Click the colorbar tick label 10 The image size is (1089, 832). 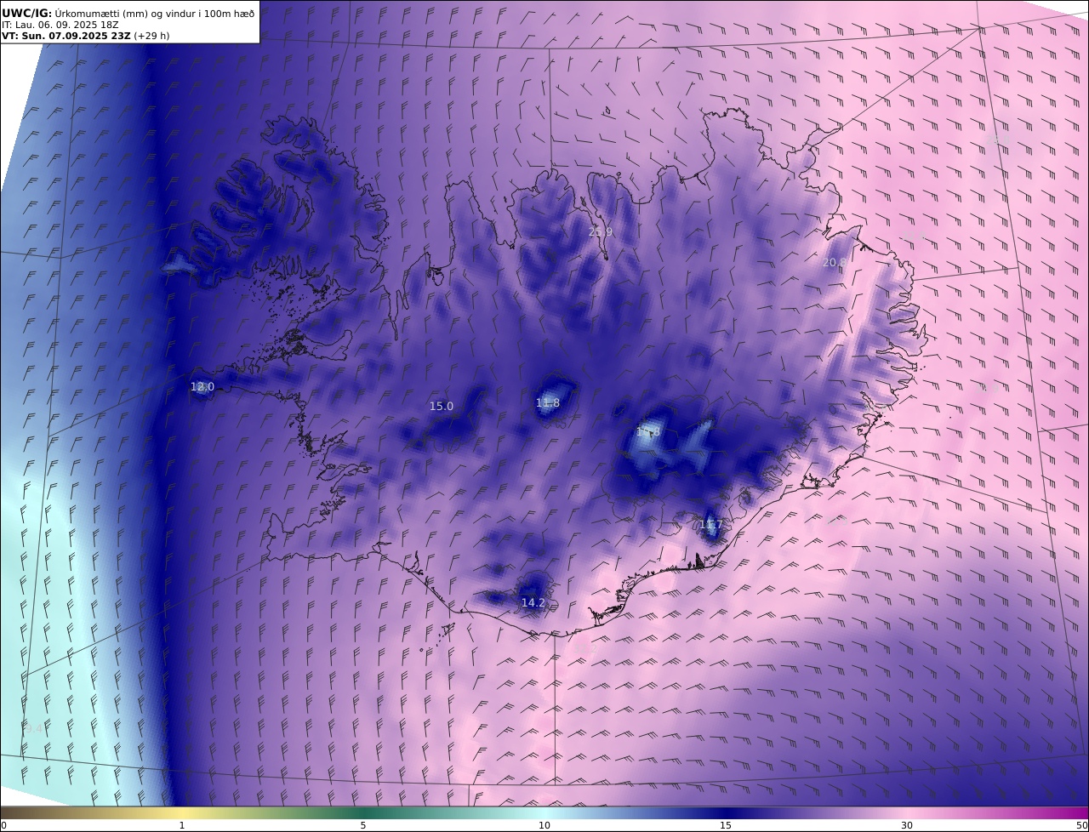pyautogui.click(x=544, y=825)
